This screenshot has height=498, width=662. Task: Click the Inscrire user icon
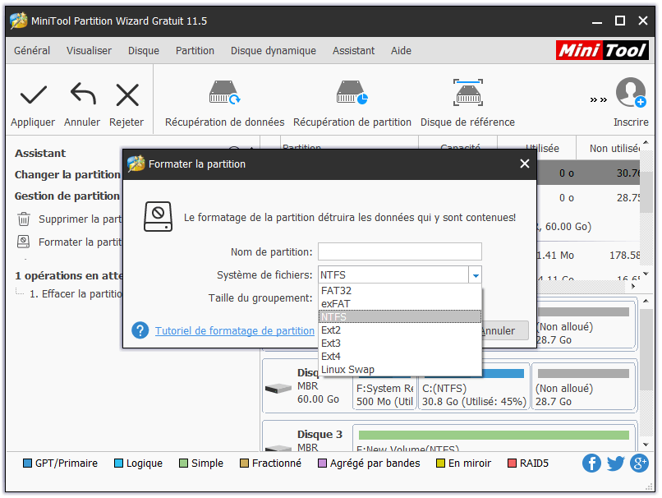pos(631,93)
